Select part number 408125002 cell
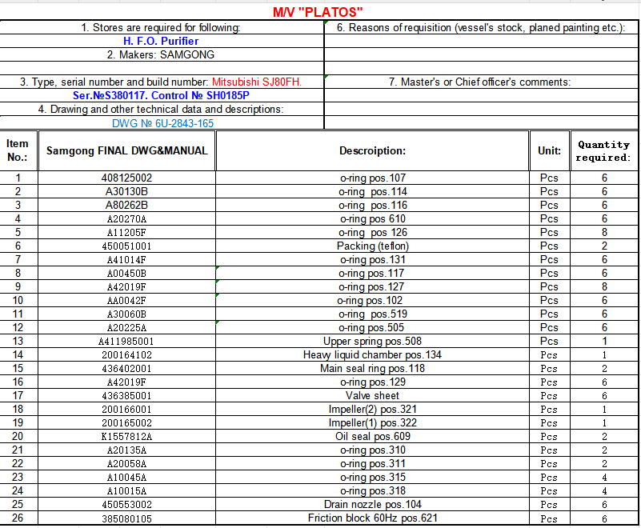This screenshot has width=641, height=528. click(x=126, y=178)
